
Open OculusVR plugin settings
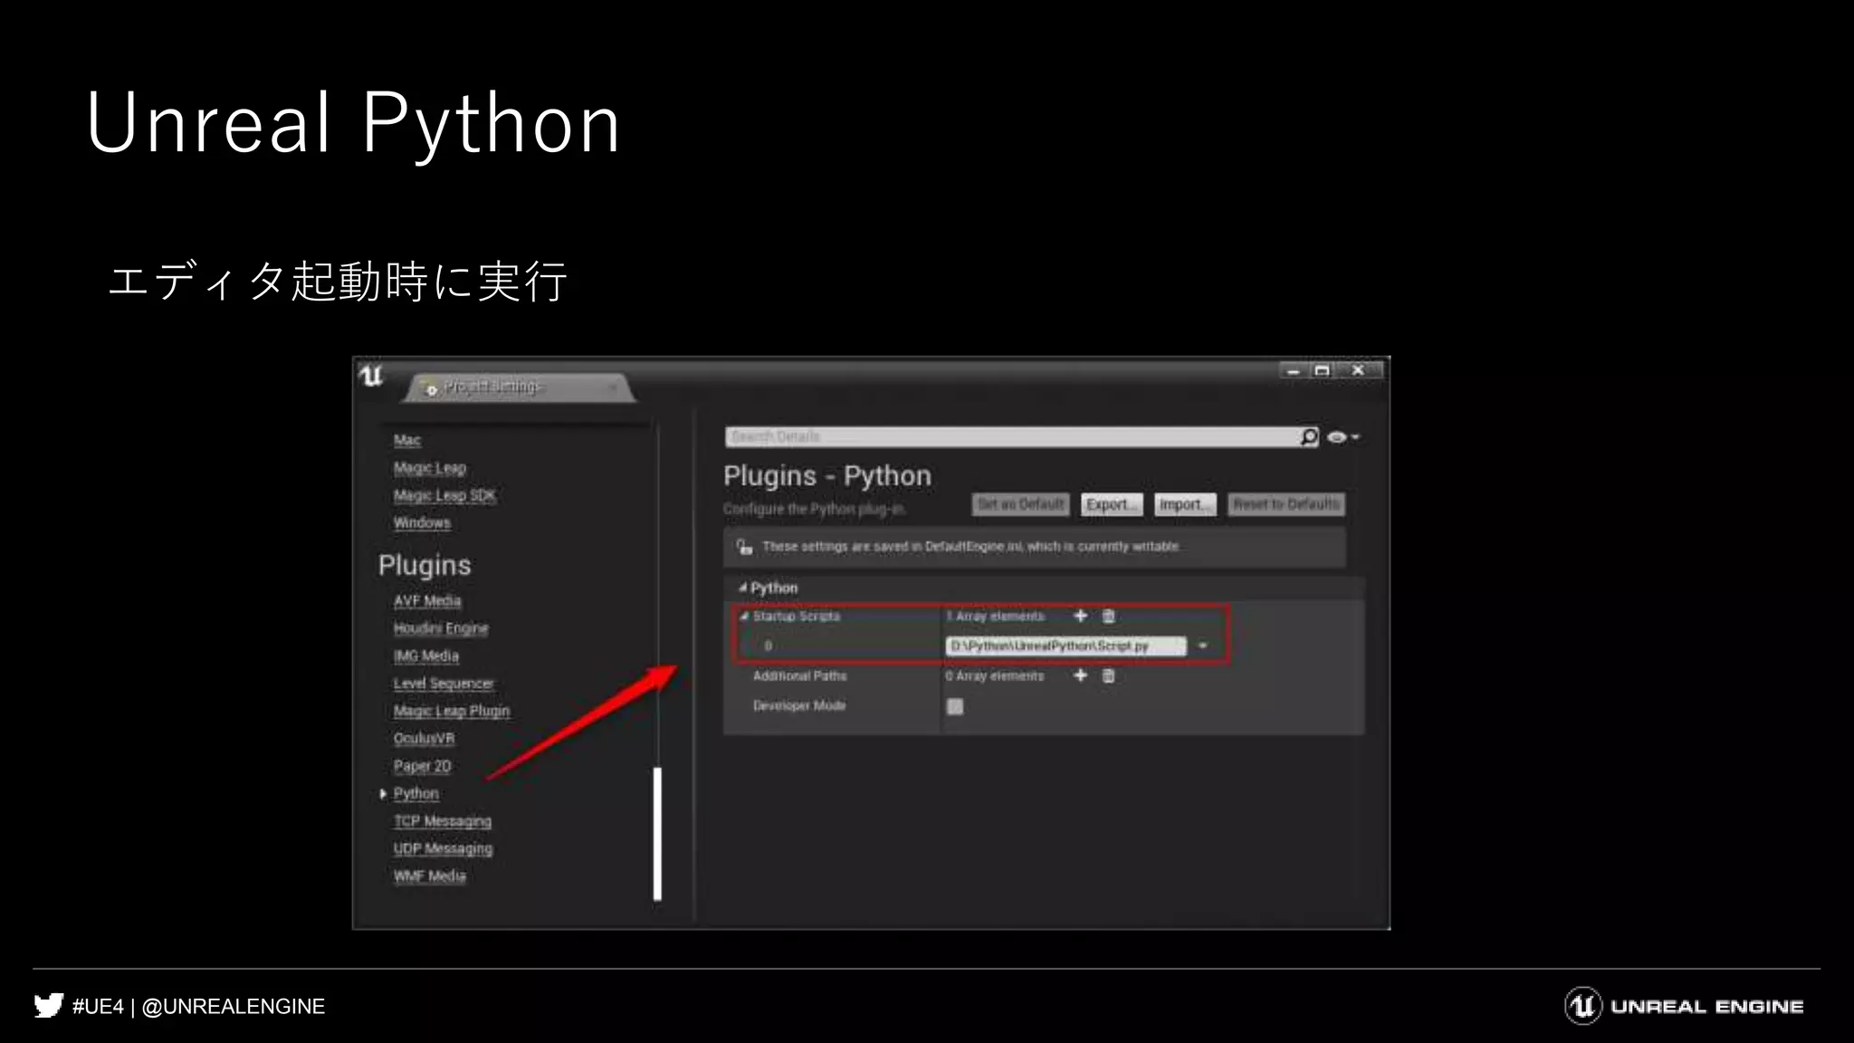[424, 739]
